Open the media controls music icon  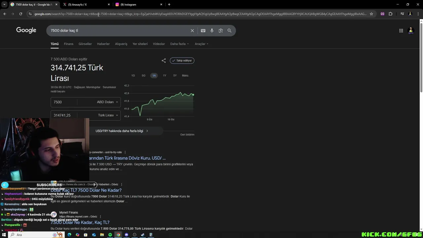tap(402, 14)
